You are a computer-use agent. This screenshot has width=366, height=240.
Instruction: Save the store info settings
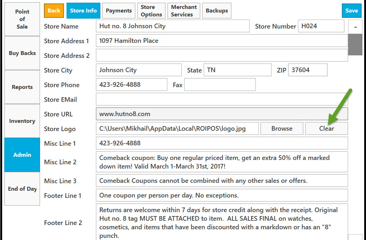(352, 11)
